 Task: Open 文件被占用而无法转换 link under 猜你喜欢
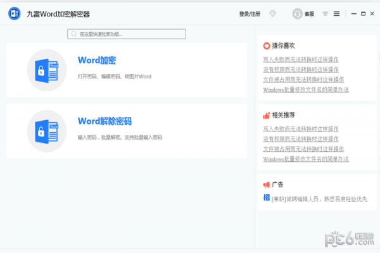coord(303,80)
